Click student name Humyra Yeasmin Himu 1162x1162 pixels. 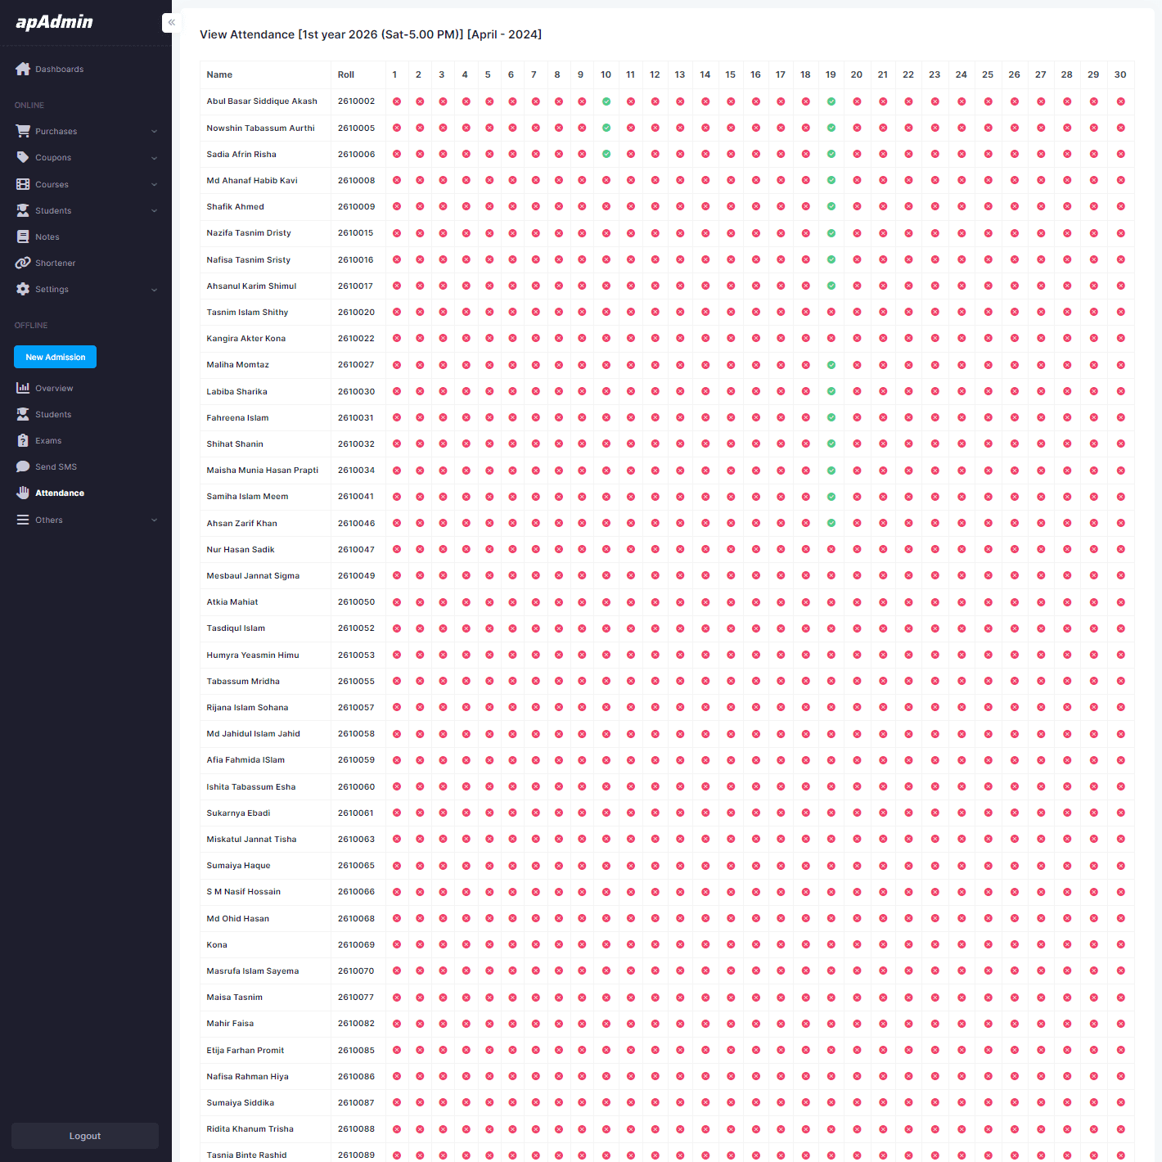pyautogui.click(x=253, y=655)
